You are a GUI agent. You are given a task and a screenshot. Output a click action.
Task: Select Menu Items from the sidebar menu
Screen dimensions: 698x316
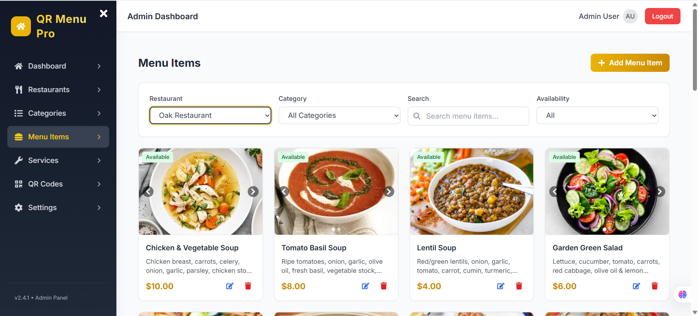(x=49, y=137)
